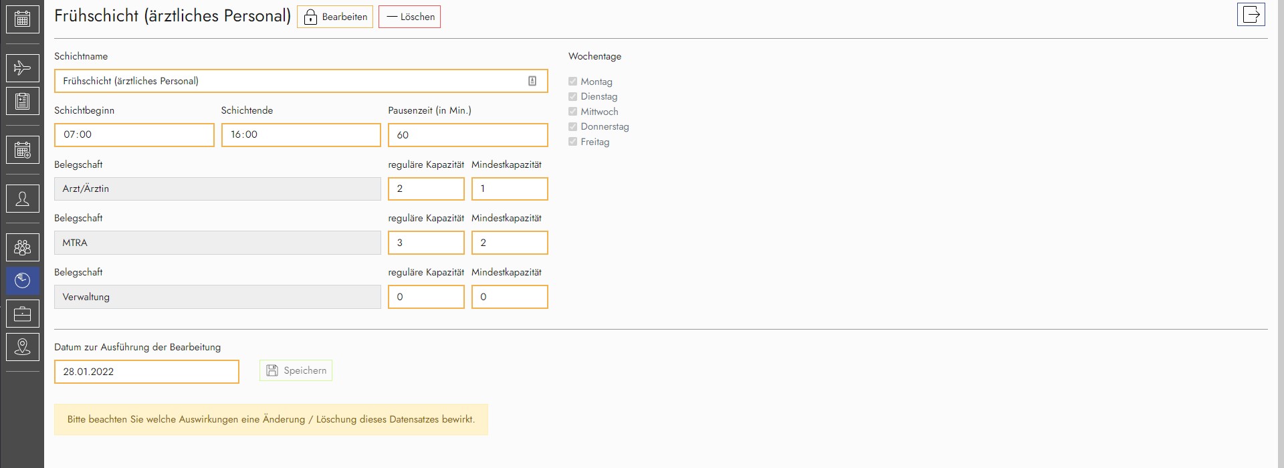Image resolution: width=1284 pixels, height=468 pixels.
Task: Click the Schichtbeginn time field
Action: coord(134,134)
